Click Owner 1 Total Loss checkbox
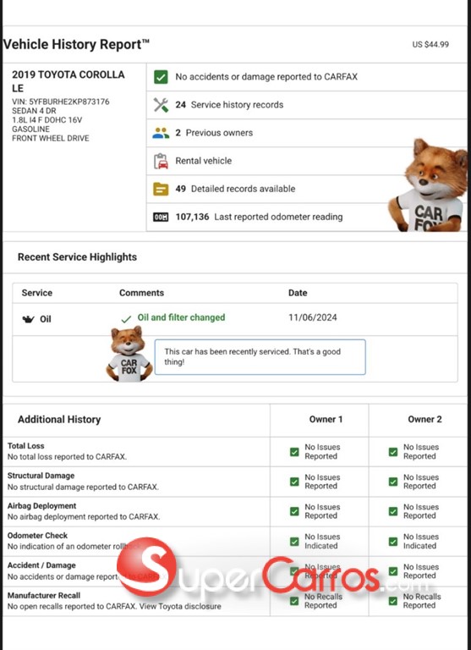This screenshot has height=650, width=471. pos(294,452)
